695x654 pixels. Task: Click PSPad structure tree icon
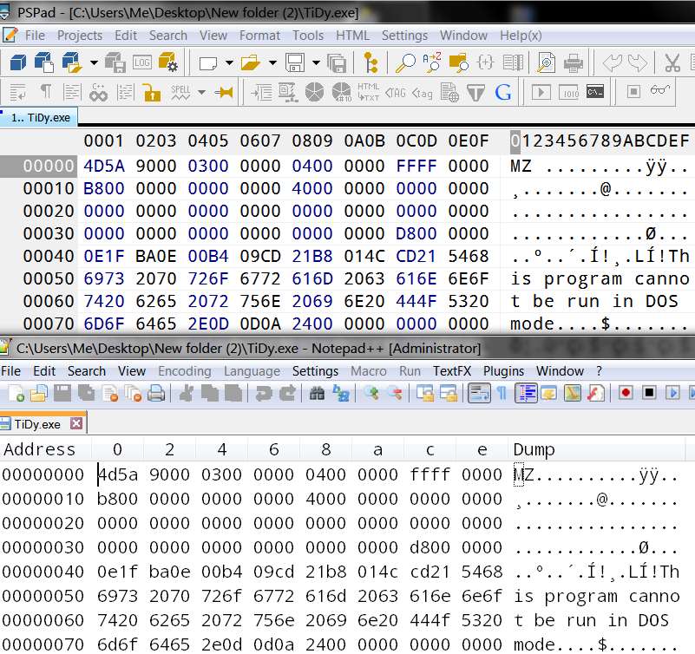pos(370,62)
